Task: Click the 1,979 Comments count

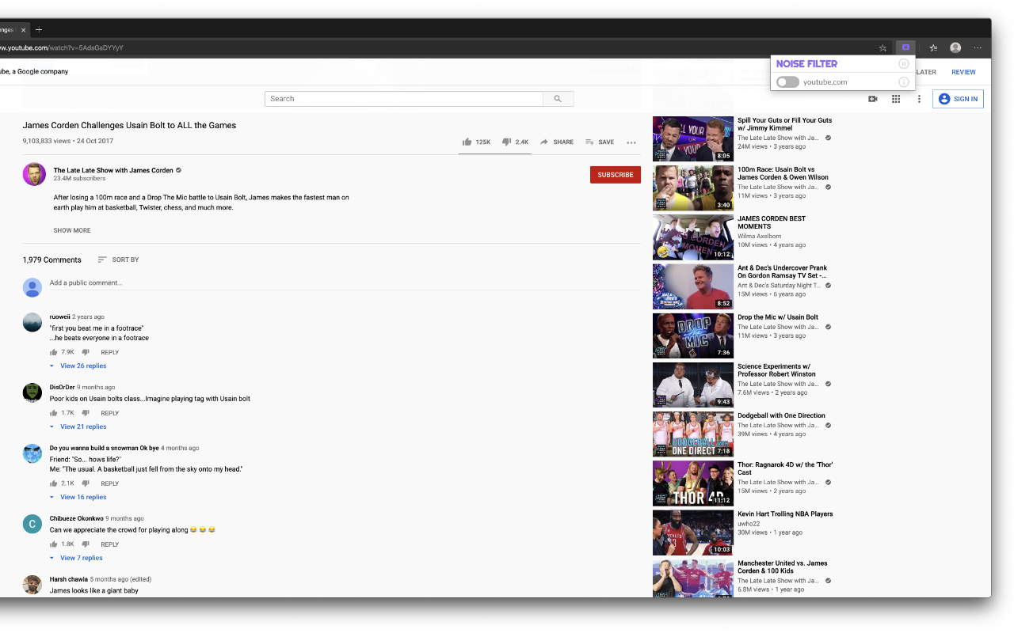Action: click(x=51, y=260)
